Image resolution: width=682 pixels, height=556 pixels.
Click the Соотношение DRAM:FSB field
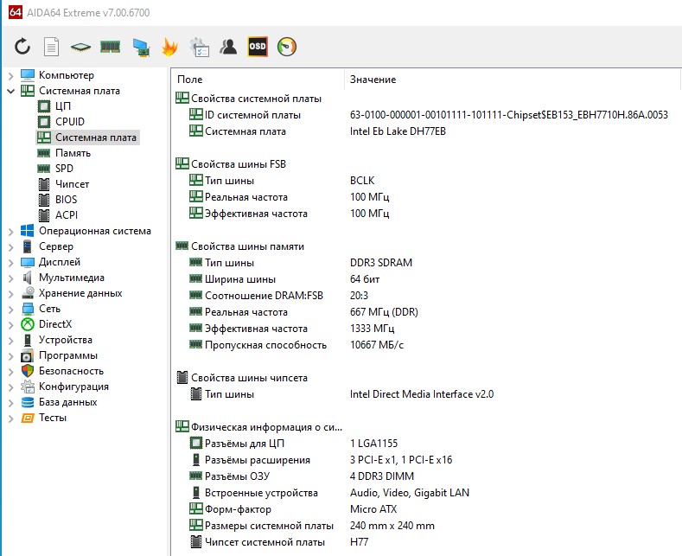pos(264,296)
